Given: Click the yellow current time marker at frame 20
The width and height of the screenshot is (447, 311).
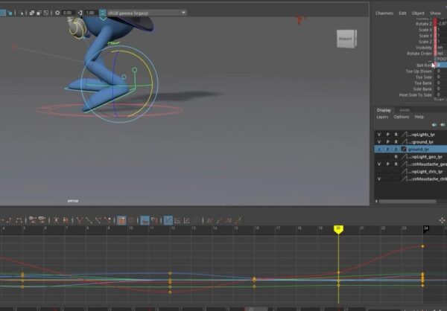Looking at the screenshot, I should click(338, 229).
